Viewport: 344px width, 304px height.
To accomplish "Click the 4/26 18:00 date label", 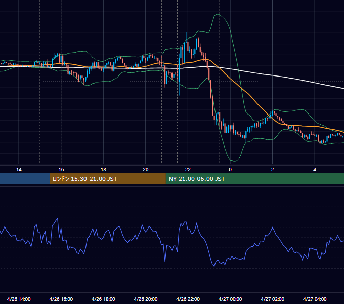I will pos(103,299).
